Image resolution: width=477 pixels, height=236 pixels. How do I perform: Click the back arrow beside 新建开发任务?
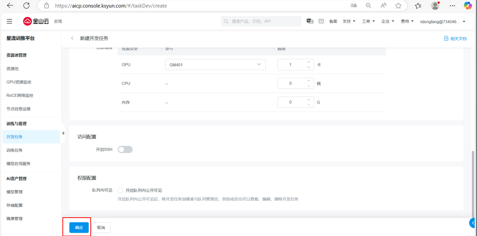point(72,39)
